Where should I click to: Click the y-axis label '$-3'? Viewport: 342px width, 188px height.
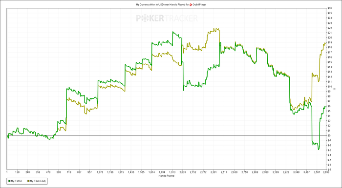click(x=329, y=150)
